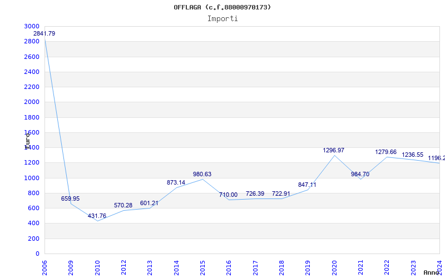Select the 2021 x-axis year
445x278 pixels.
point(360,267)
